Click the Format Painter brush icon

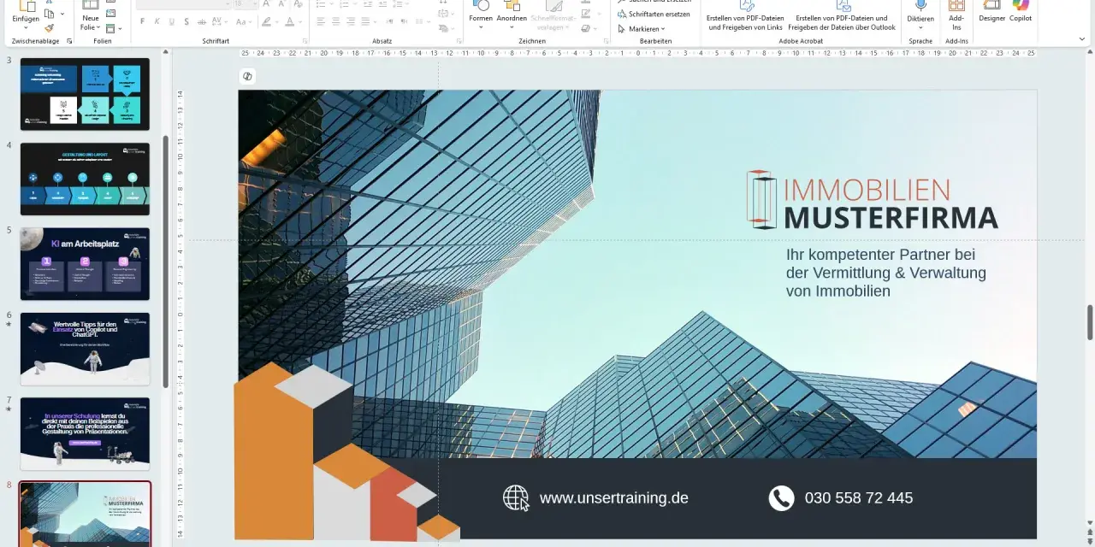tap(49, 28)
